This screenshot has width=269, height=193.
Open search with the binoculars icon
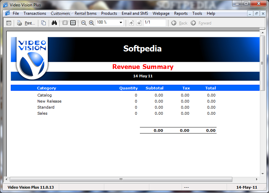click(54, 23)
